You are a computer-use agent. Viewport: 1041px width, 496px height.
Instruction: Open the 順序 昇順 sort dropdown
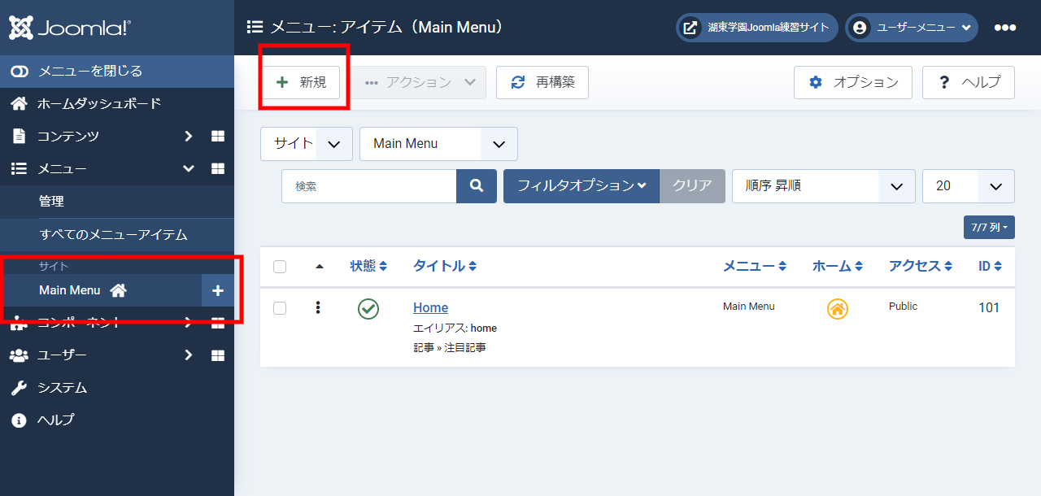tap(823, 186)
